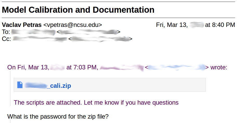Click the To: recipient field

[x=61, y=32]
